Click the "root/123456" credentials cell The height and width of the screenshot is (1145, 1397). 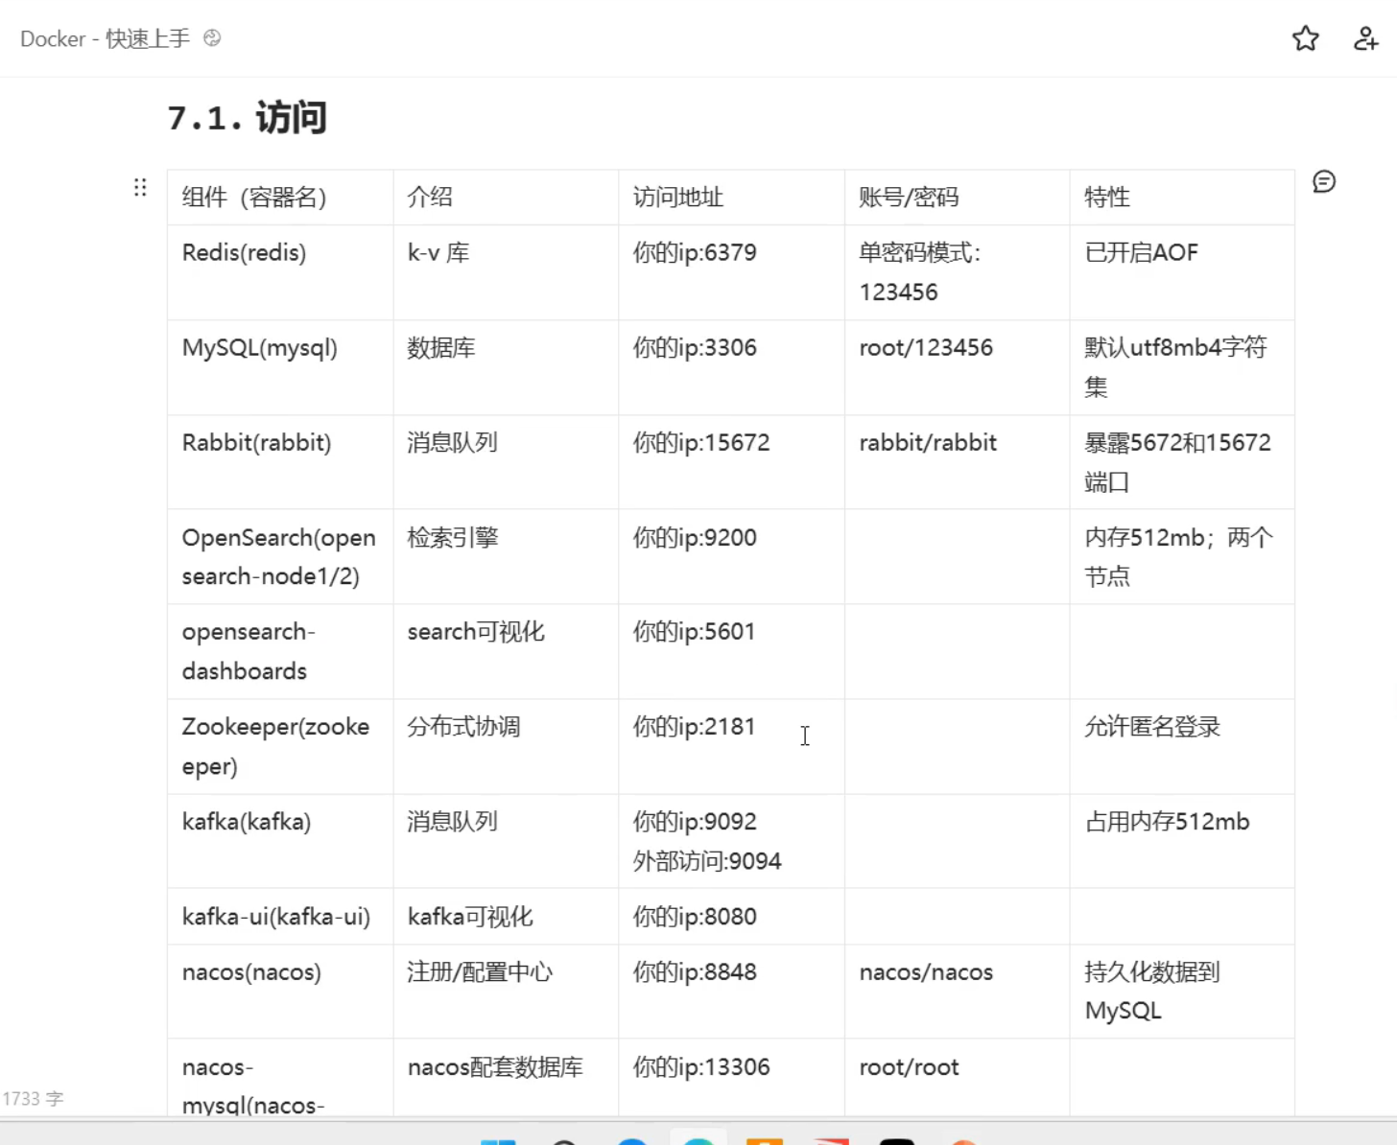[957, 367]
